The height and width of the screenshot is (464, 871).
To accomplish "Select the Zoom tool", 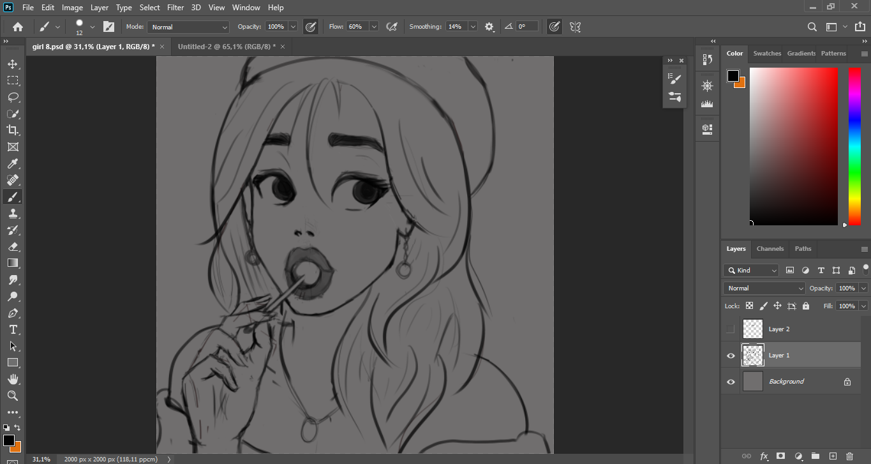I will [12, 396].
